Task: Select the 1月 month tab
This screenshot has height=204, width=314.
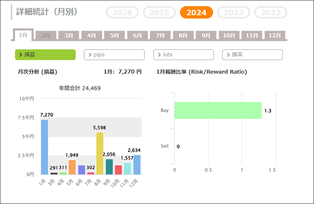Action: (23, 35)
